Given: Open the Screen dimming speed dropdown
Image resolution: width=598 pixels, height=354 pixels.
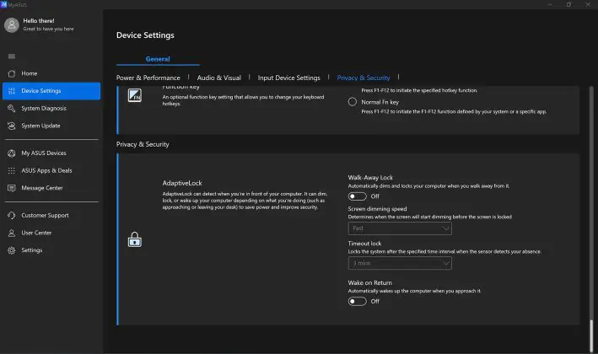Looking at the screenshot, I should [x=400, y=228].
